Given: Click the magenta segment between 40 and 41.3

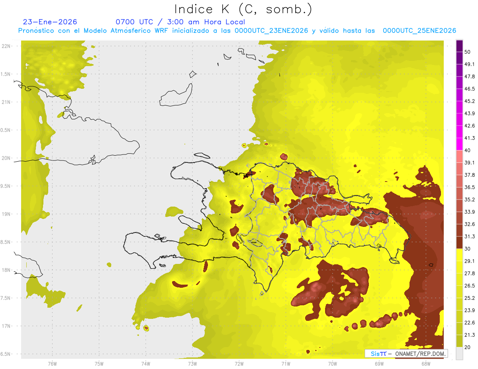Looking at the screenshot, I should point(459,144).
